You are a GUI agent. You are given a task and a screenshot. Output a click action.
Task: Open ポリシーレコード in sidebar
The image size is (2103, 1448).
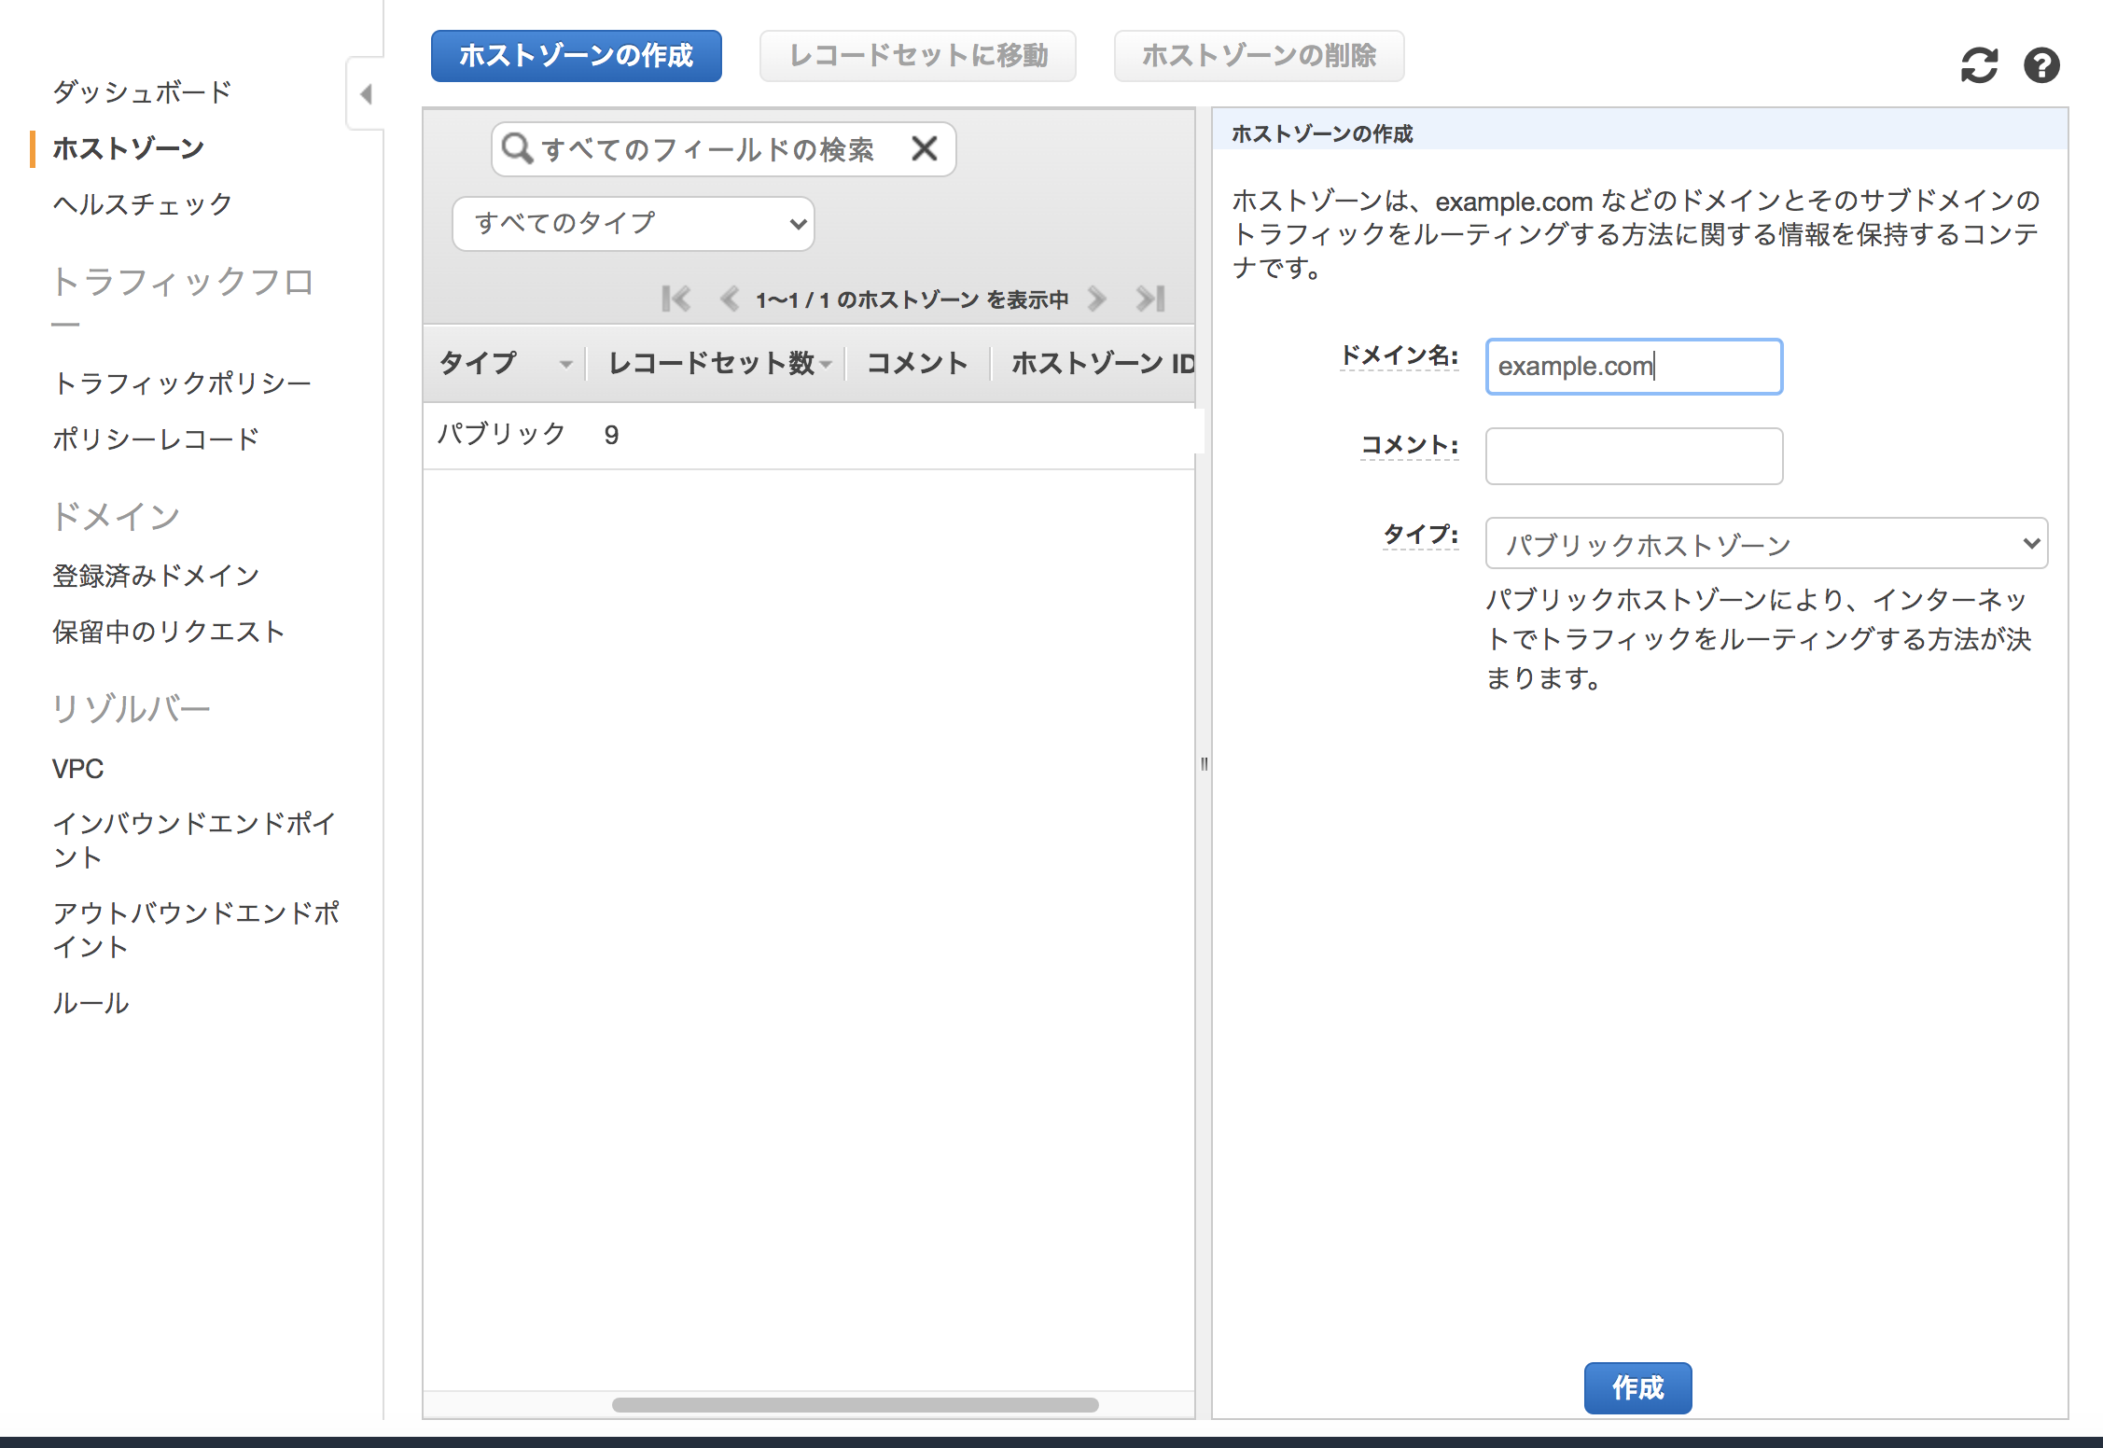pyautogui.click(x=156, y=439)
